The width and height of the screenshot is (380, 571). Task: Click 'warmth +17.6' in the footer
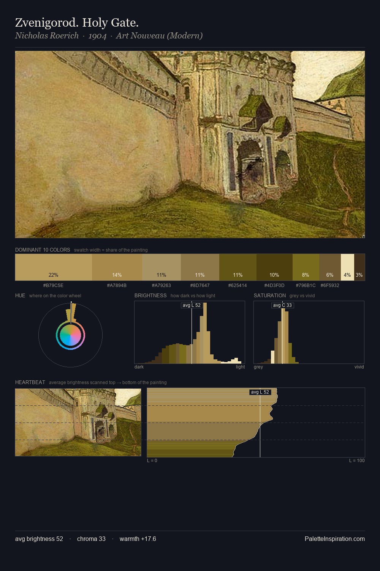pyautogui.click(x=138, y=539)
